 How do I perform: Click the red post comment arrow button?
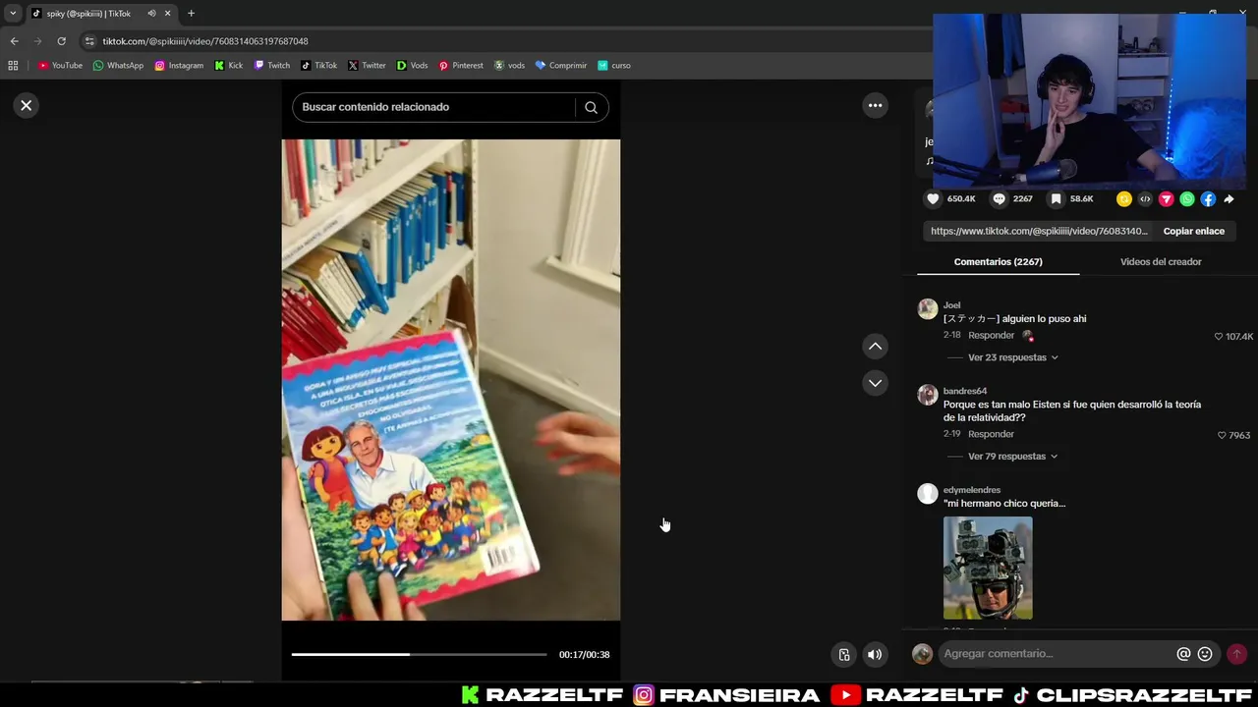1236,654
